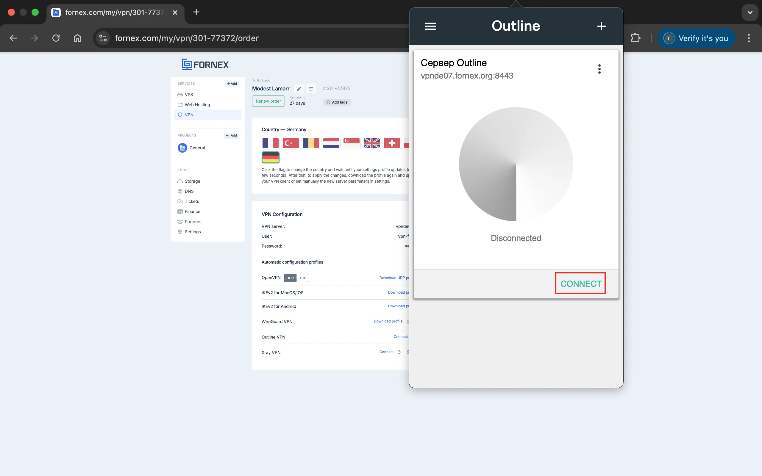View site information icon in address bar
The width and height of the screenshot is (762, 476).
(x=103, y=38)
